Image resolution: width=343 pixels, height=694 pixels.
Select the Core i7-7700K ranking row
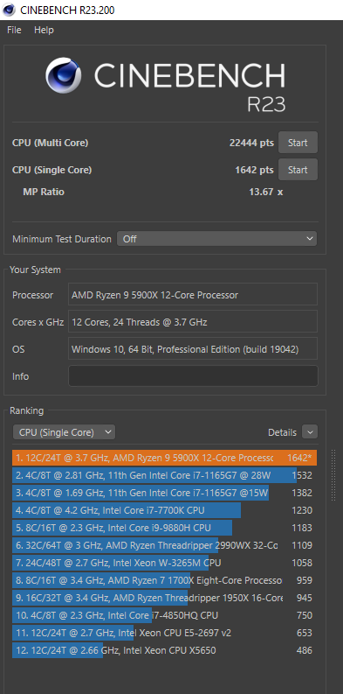[x=164, y=510]
